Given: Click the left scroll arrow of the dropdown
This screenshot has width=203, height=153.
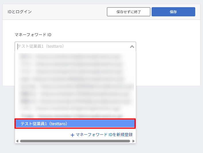Looking at the screenshot, I should pos(17,141).
